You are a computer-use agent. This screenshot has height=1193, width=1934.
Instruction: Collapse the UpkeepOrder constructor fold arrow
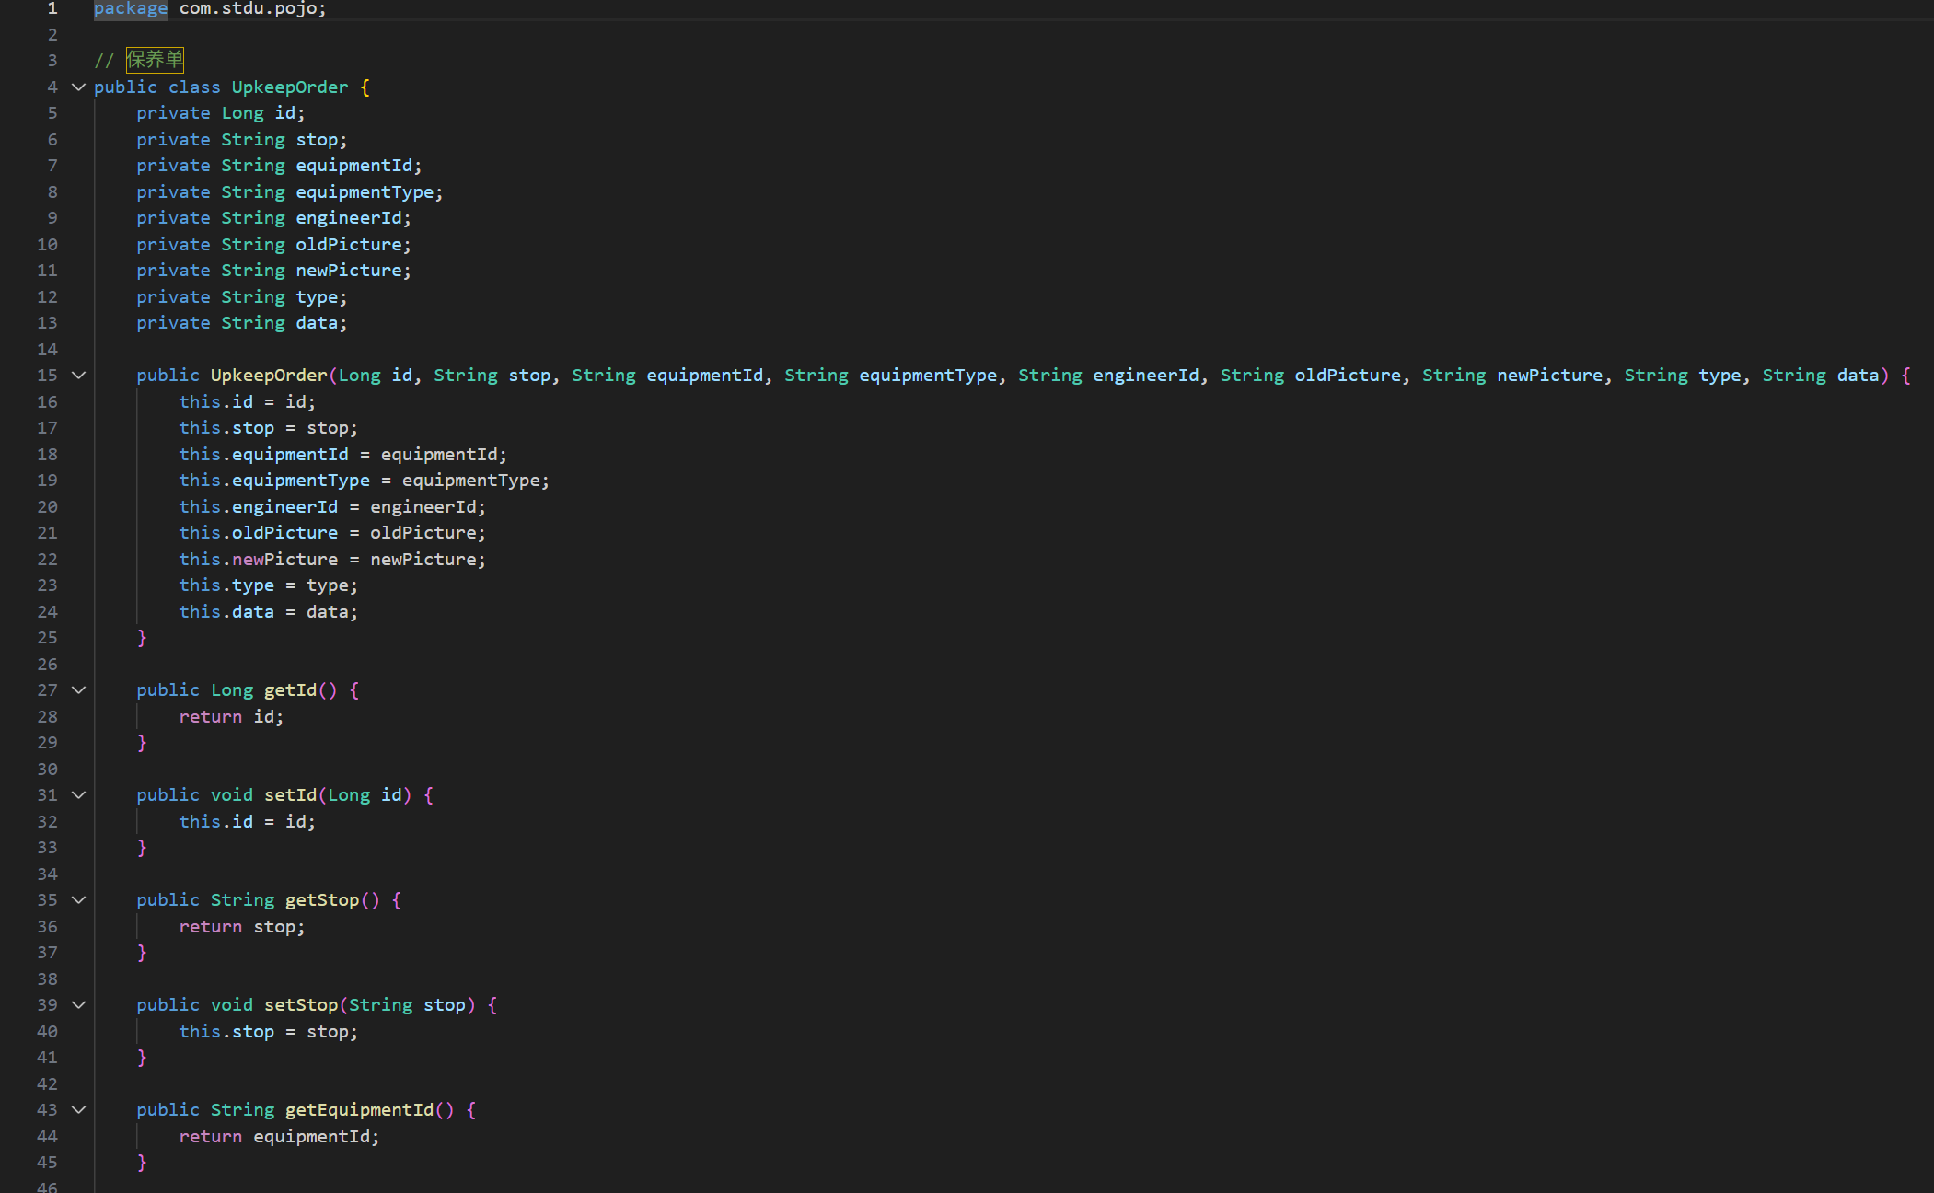click(x=79, y=376)
